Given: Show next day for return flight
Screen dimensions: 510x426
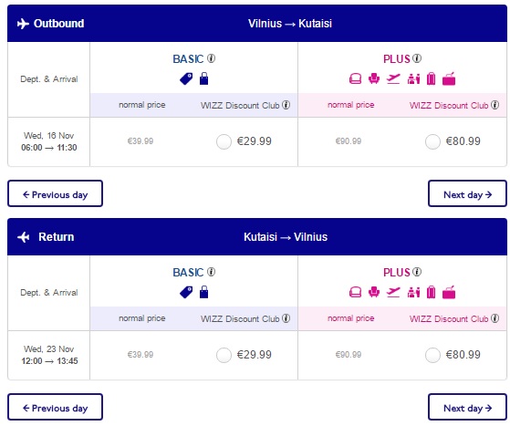Looking at the screenshot, I should 467,407.
